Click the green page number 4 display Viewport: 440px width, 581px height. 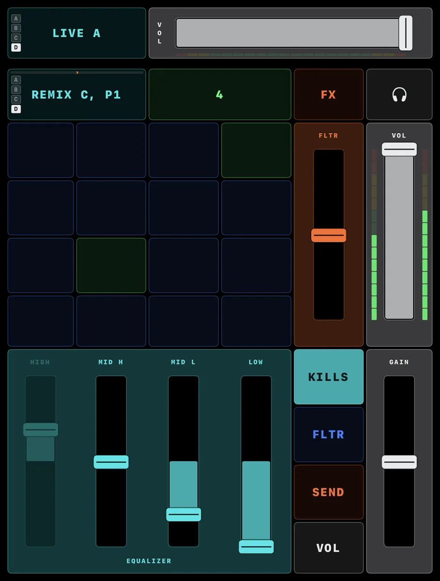(x=220, y=95)
